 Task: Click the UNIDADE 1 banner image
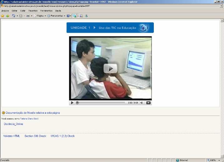(x=110, y=28)
